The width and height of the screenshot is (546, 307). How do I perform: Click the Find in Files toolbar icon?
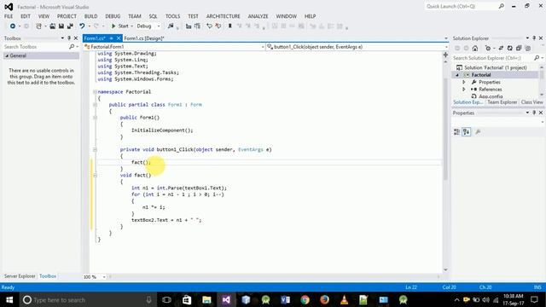pos(171,26)
